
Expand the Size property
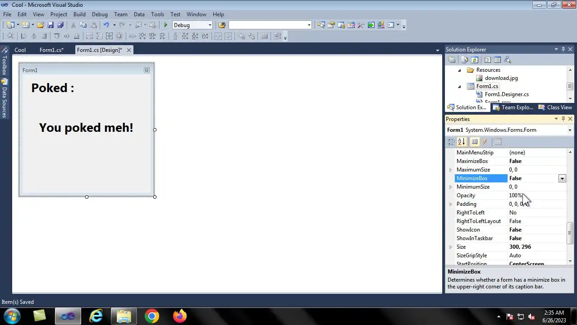pos(450,247)
